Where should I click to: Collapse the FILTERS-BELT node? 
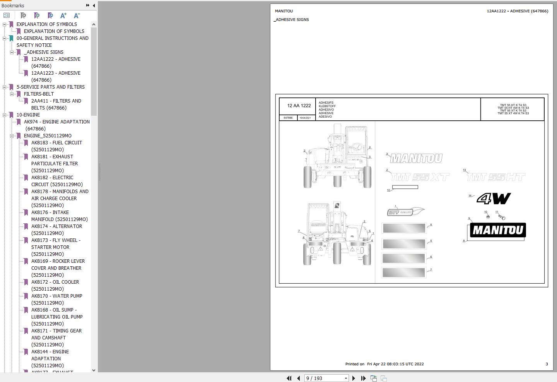[12, 94]
